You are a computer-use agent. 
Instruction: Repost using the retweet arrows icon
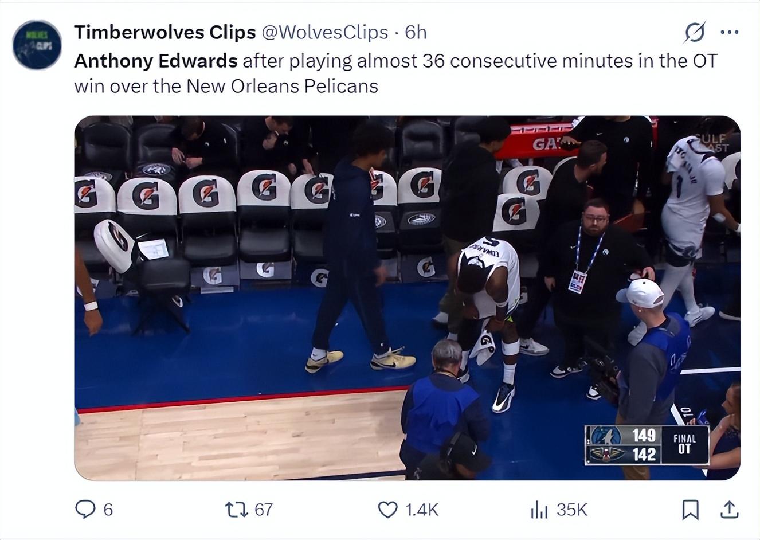pyautogui.click(x=234, y=509)
